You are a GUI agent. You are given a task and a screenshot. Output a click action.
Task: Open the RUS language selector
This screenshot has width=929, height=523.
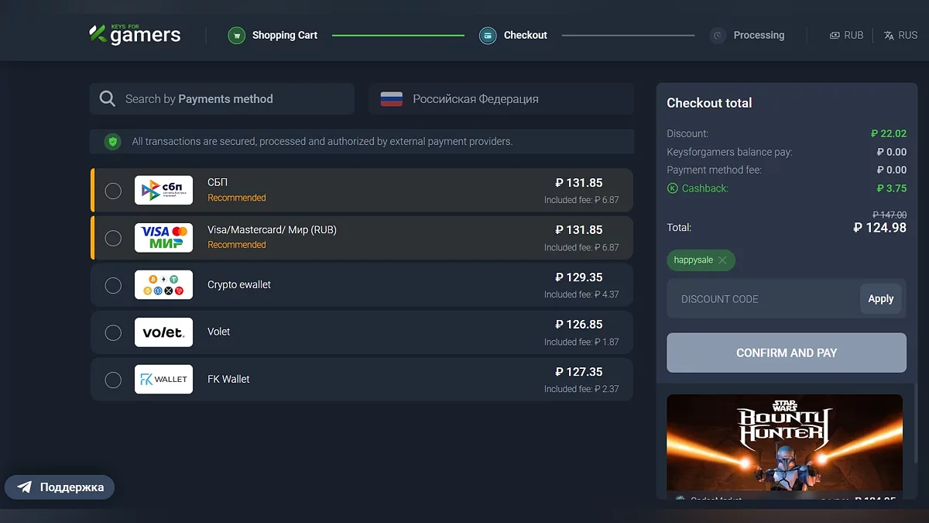(x=900, y=36)
